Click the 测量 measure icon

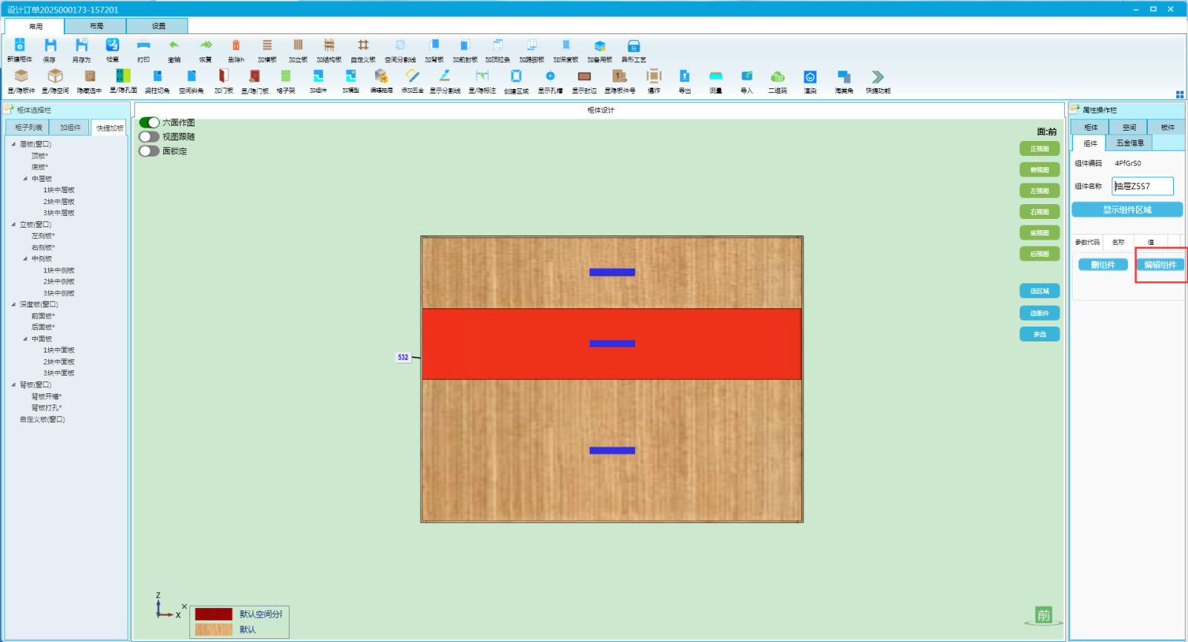716,76
